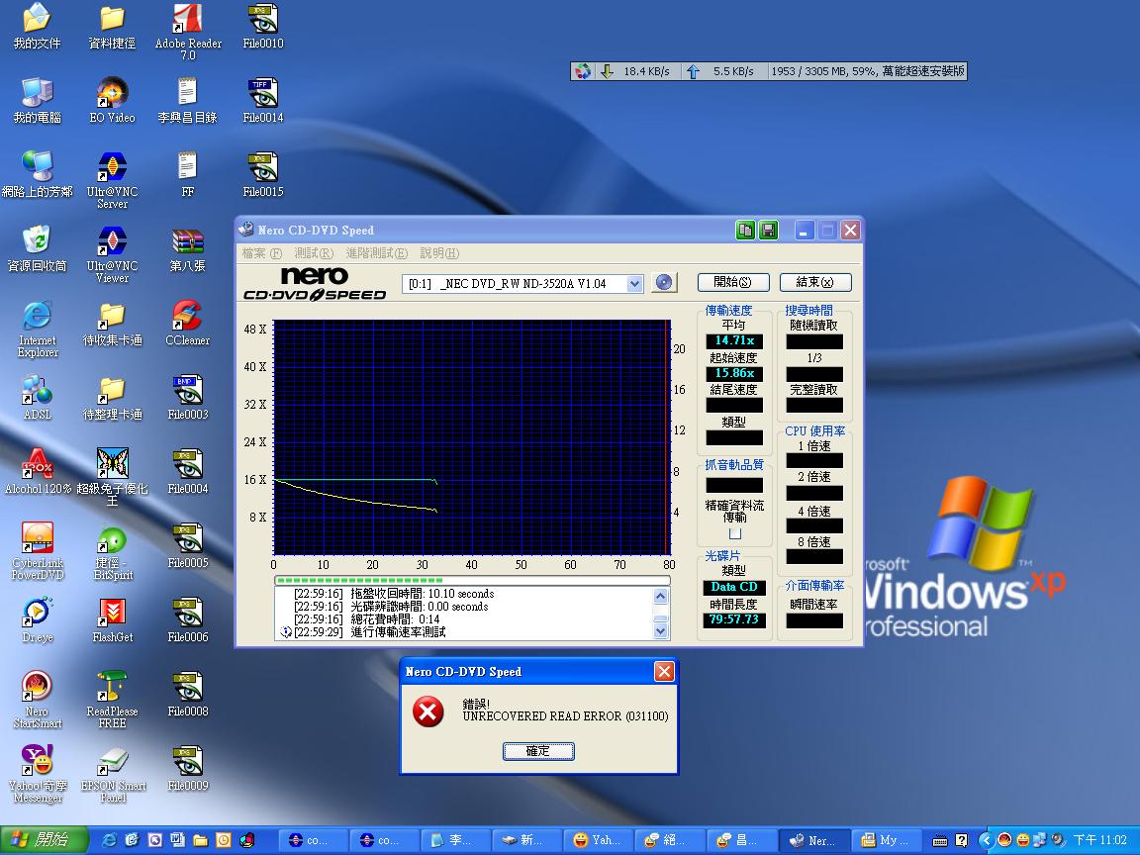Select the Internet Explorer desktop icon

pyautogui.click(x=37, y=330)
